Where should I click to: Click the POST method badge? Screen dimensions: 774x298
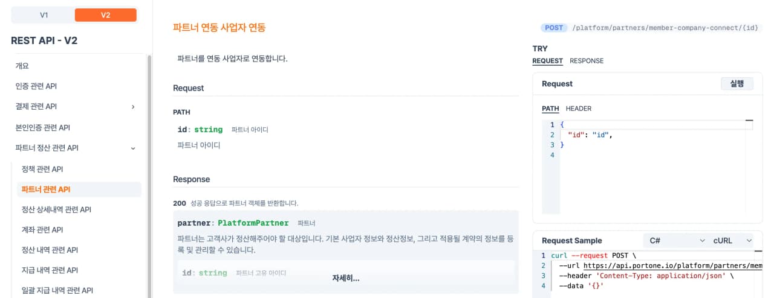(554, 28)
